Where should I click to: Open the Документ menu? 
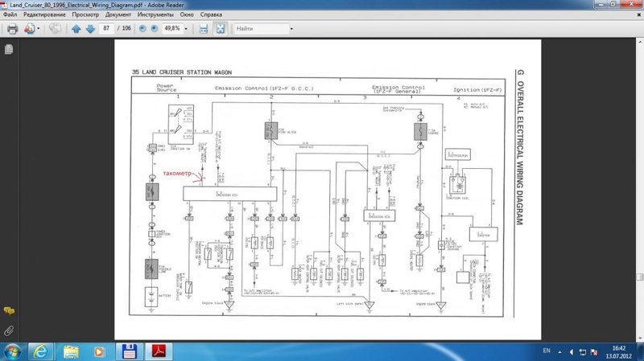(x=118, y=14)
